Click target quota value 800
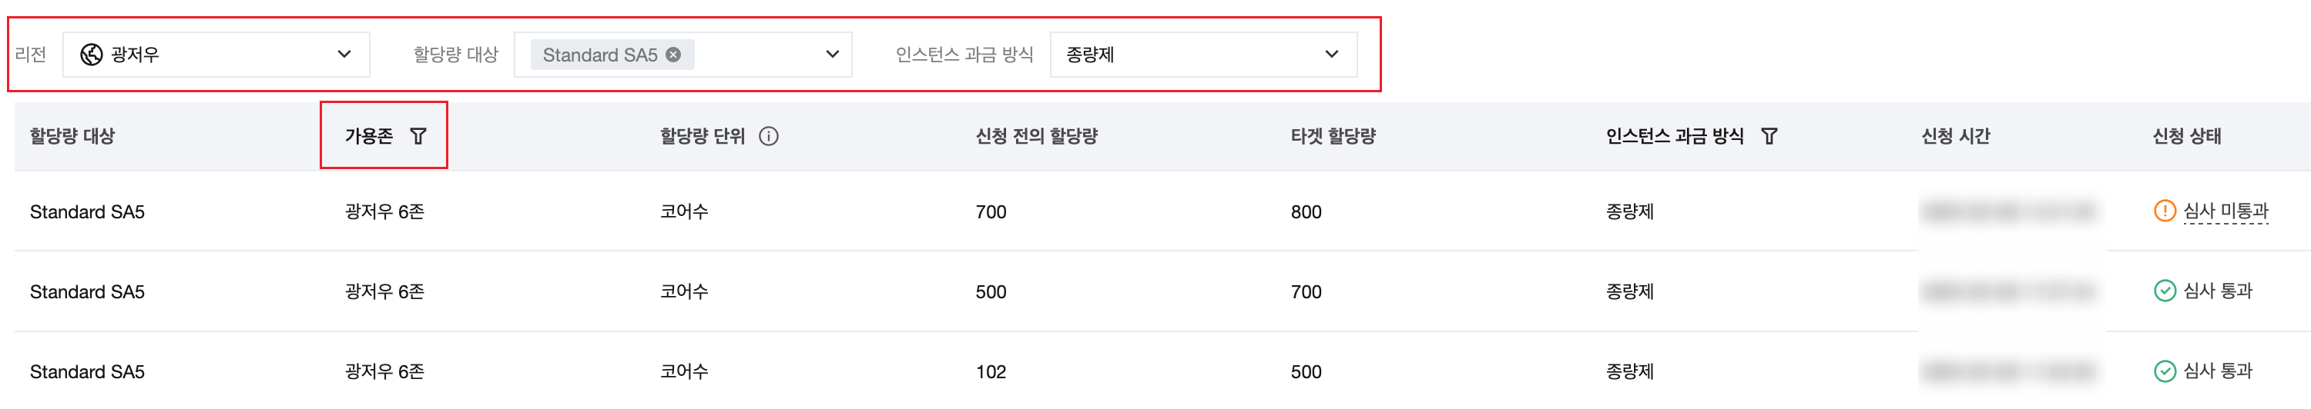Image resolution: width=2311 pixels, height=409 pixels. tap(1306, 212)
